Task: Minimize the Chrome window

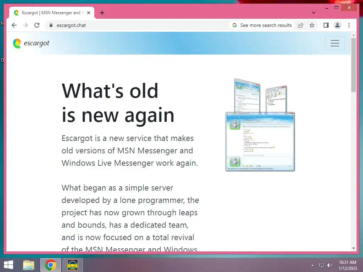Action: click(x=326, y=8)
